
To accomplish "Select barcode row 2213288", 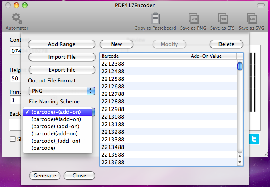I will 168,132.
